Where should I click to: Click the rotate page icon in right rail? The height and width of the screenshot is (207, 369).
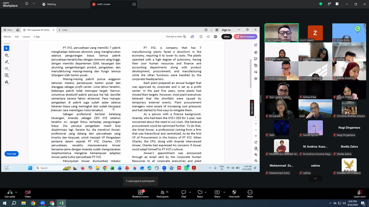pyautogui.click(x=256, y=143)
